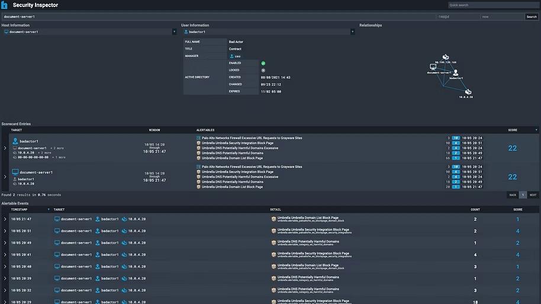This screenshot has height=304, width=541.
Task: Click the 10.0.4.20 node in relationship graph
Action: point(468,92)
